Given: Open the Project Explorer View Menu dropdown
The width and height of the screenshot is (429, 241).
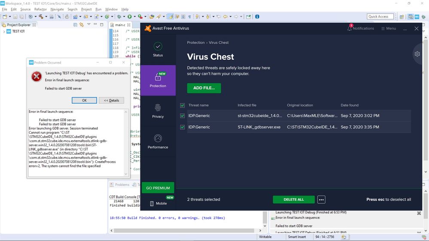Looking at the screenshot, I should point(88,24).
